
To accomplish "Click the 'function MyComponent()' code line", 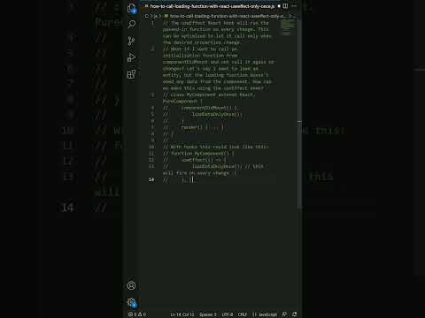I will coord(198,154).
